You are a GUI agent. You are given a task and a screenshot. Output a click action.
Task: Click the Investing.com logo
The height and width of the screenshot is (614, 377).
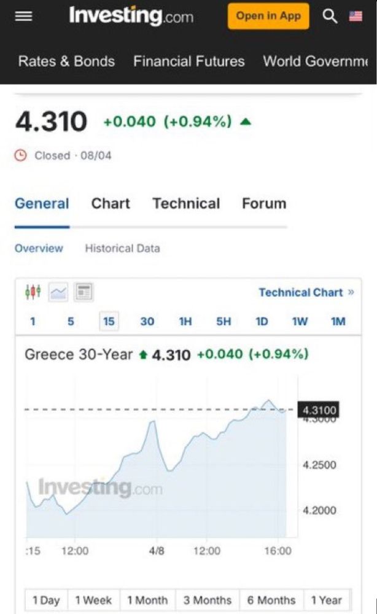point(131,16)
